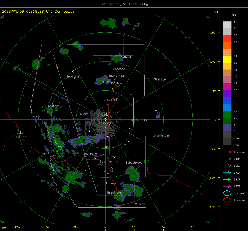This screenshot has width=248, height=231.
Task: Click the storm cell beside Ponoka
Action: pyautogui.click(x=116, y=58)
